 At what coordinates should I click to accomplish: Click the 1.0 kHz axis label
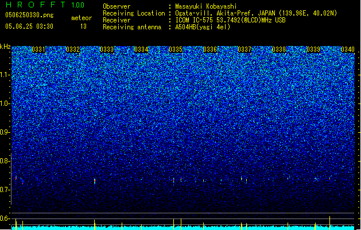(5, 103)
